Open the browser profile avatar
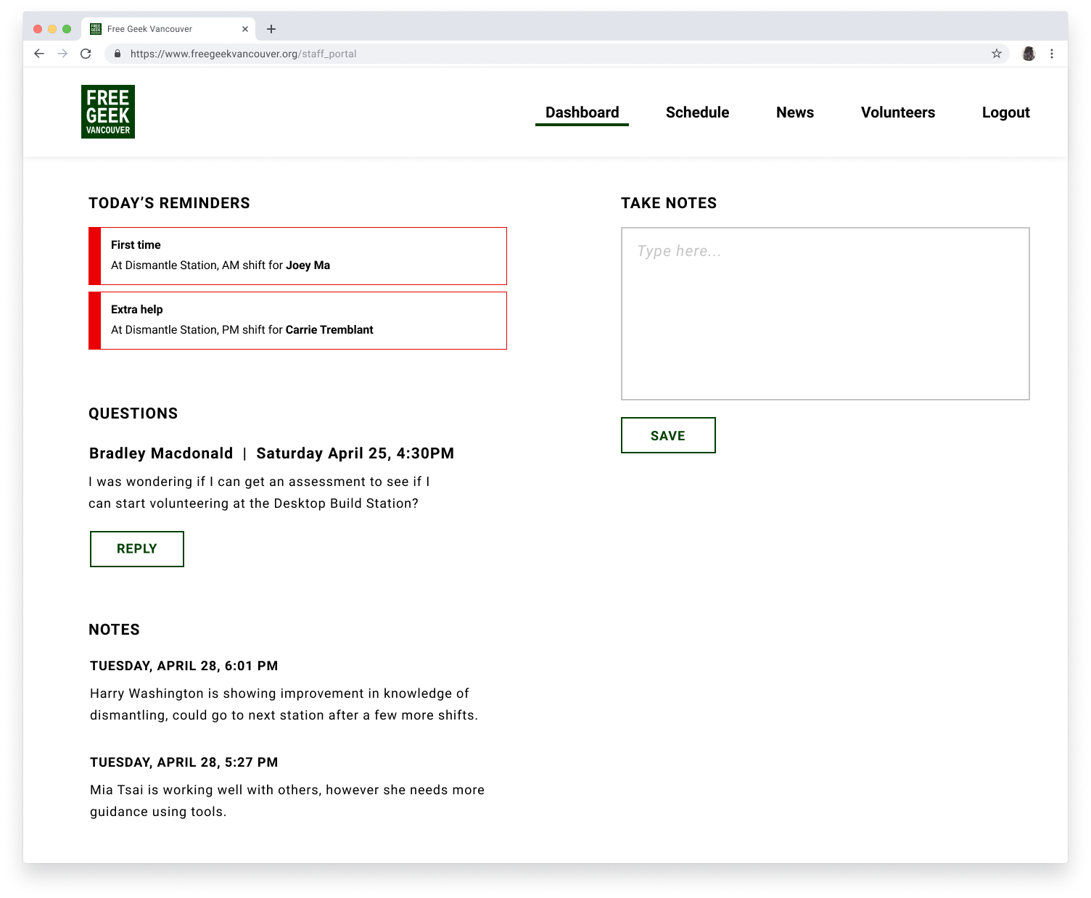The width and height of the screenshot is (1091, 898). (1028, 54)
